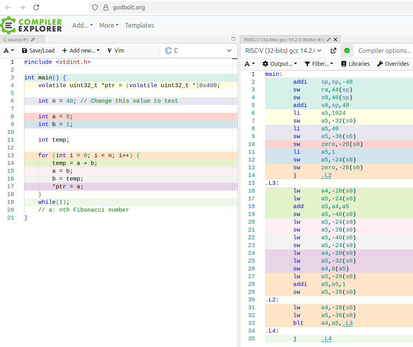Click the Templates menu item
The width and height of the screenshot is (413, 347).
pos(139,25)
